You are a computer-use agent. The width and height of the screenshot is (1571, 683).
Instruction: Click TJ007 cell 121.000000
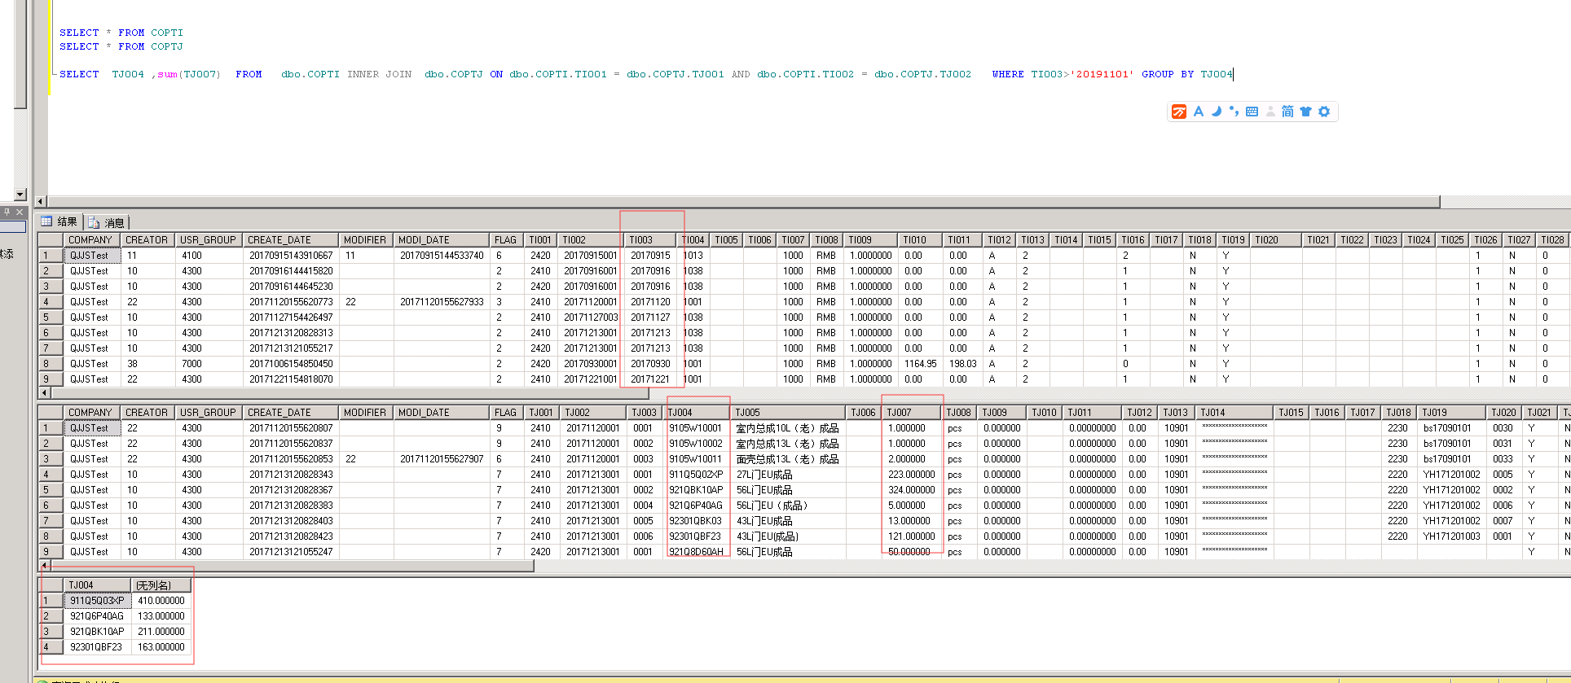tap(911, 536)
